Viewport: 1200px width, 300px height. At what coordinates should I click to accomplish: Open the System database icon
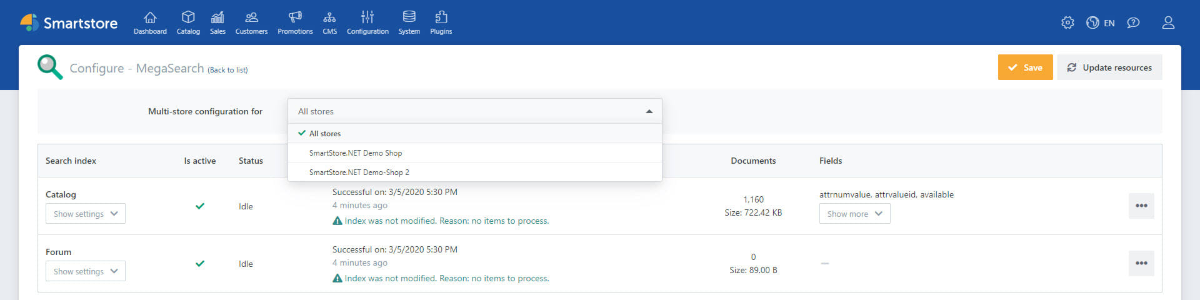coord(409,17)
